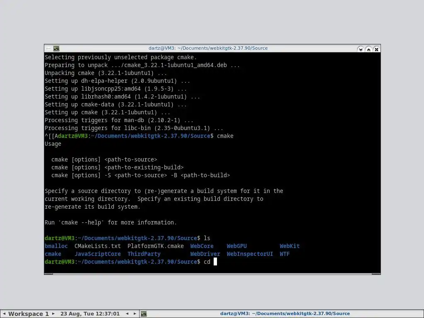Switch to next workspace using right arrow
Viewport: 424px width, 318px height.
(x=53, y=314)
